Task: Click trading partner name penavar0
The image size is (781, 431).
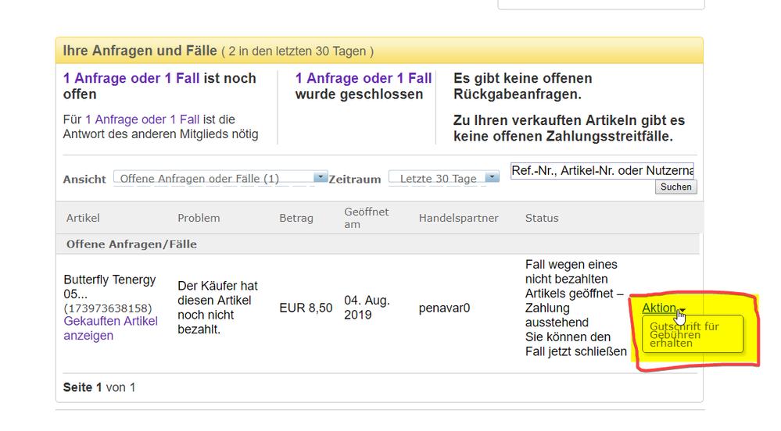Action: pos(444,308)
